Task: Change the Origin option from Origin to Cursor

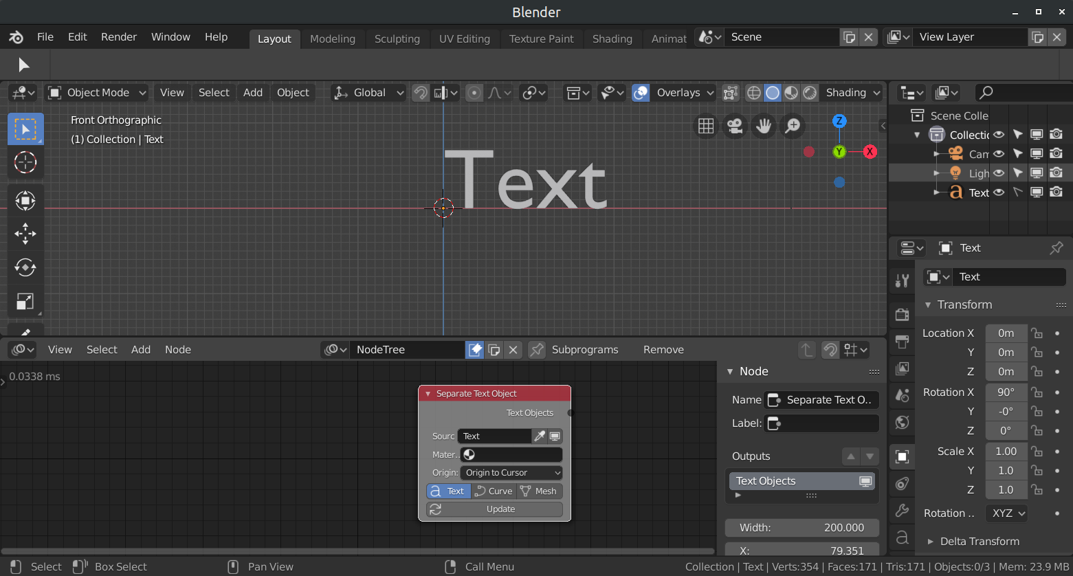Action: tap(511, 472)
